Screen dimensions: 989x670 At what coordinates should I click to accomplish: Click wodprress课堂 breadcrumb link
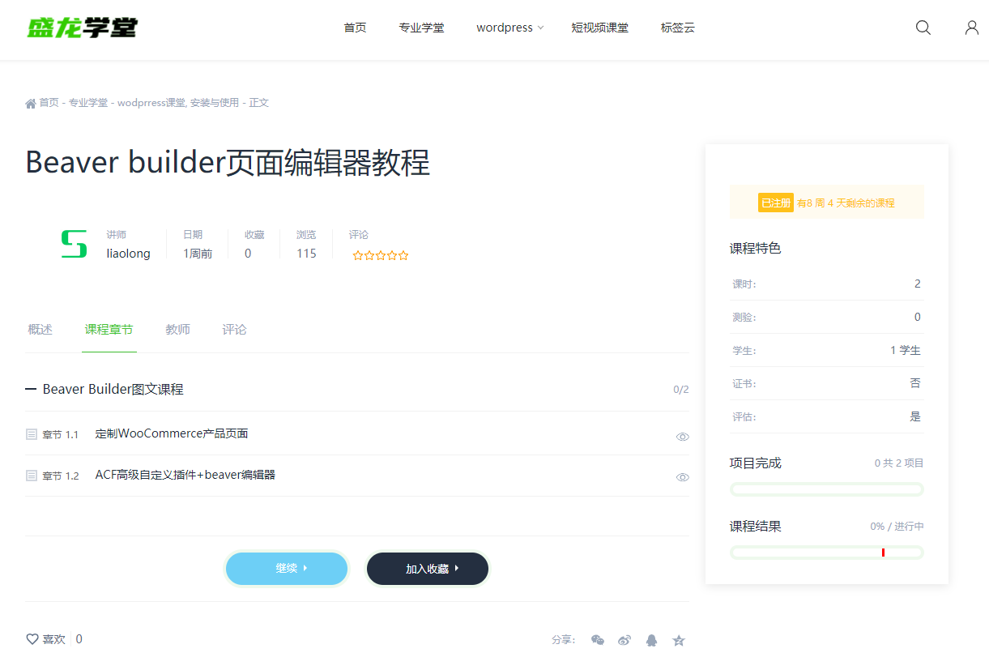(151, 103)
